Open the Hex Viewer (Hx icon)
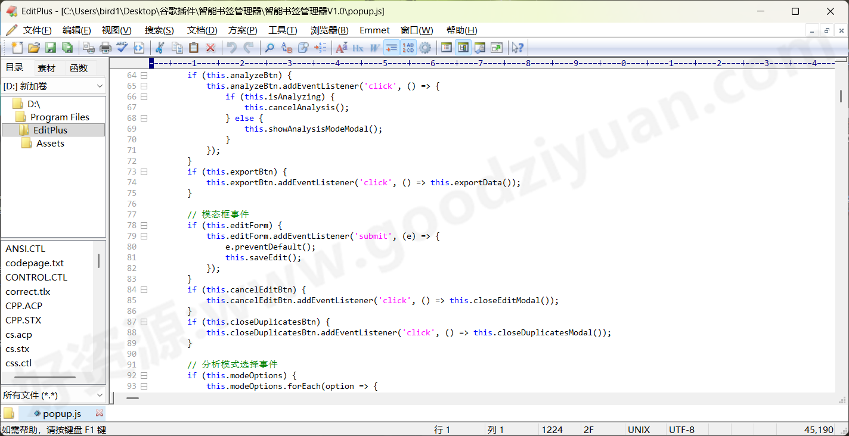849x436 pixels. tap(358, 48)
